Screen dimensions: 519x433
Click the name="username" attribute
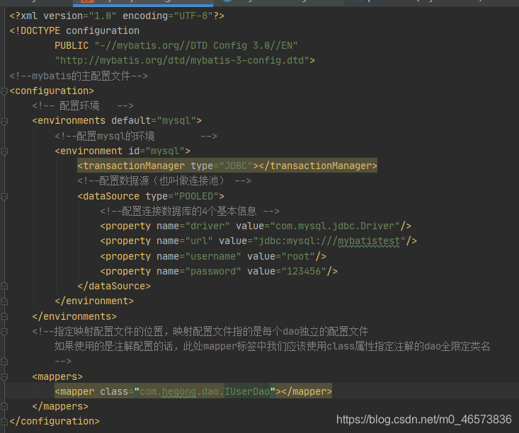198,256
